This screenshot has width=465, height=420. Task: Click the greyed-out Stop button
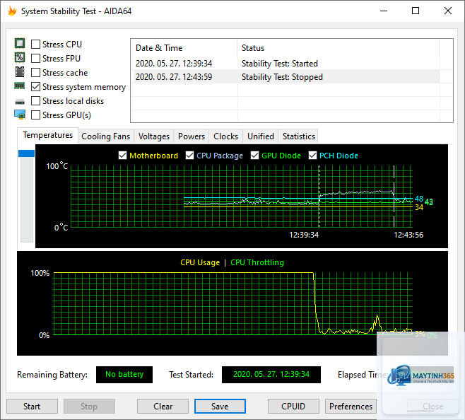pos(89,406)
